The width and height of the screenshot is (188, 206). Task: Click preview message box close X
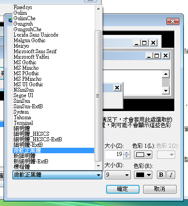coord(117,88)
